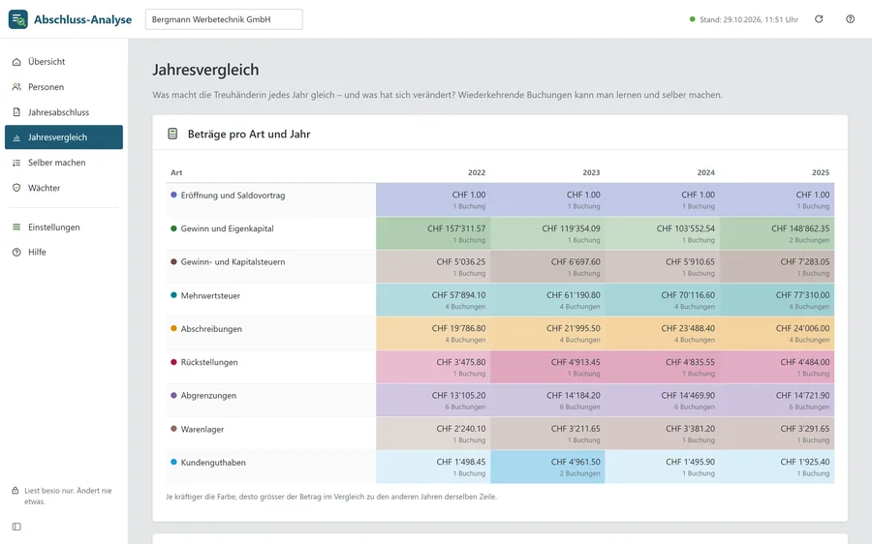Click the document icon beside Jahresabschluss

[16, 112]
